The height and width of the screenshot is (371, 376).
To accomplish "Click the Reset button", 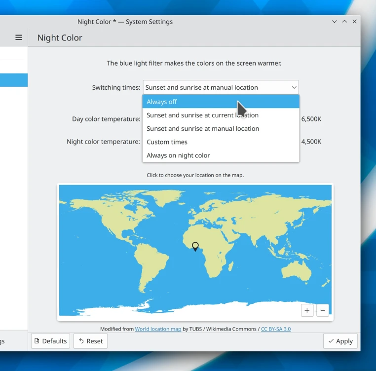I will [90, 341].
